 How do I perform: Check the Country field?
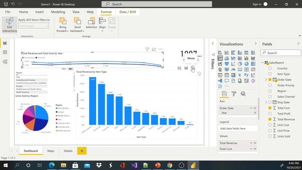[x=270, y=68]
